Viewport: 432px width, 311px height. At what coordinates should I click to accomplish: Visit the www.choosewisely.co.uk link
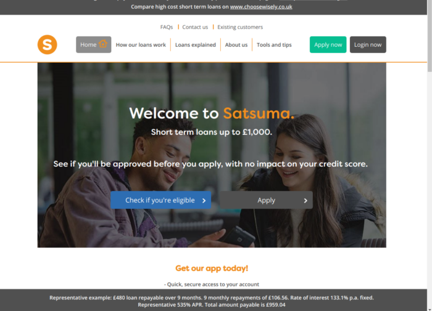pyautogui.click(x=261, y=7)
